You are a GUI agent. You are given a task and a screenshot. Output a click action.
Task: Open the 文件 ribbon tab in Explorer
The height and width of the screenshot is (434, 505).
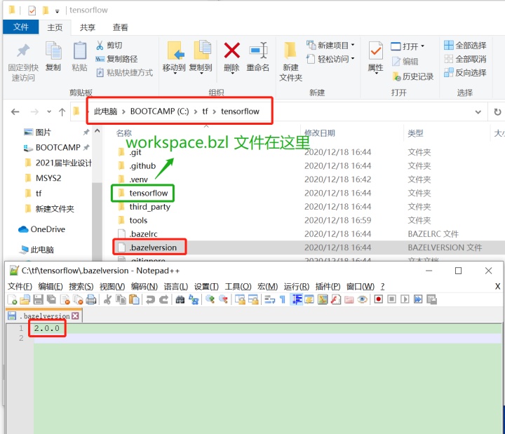tap(20, 27)
